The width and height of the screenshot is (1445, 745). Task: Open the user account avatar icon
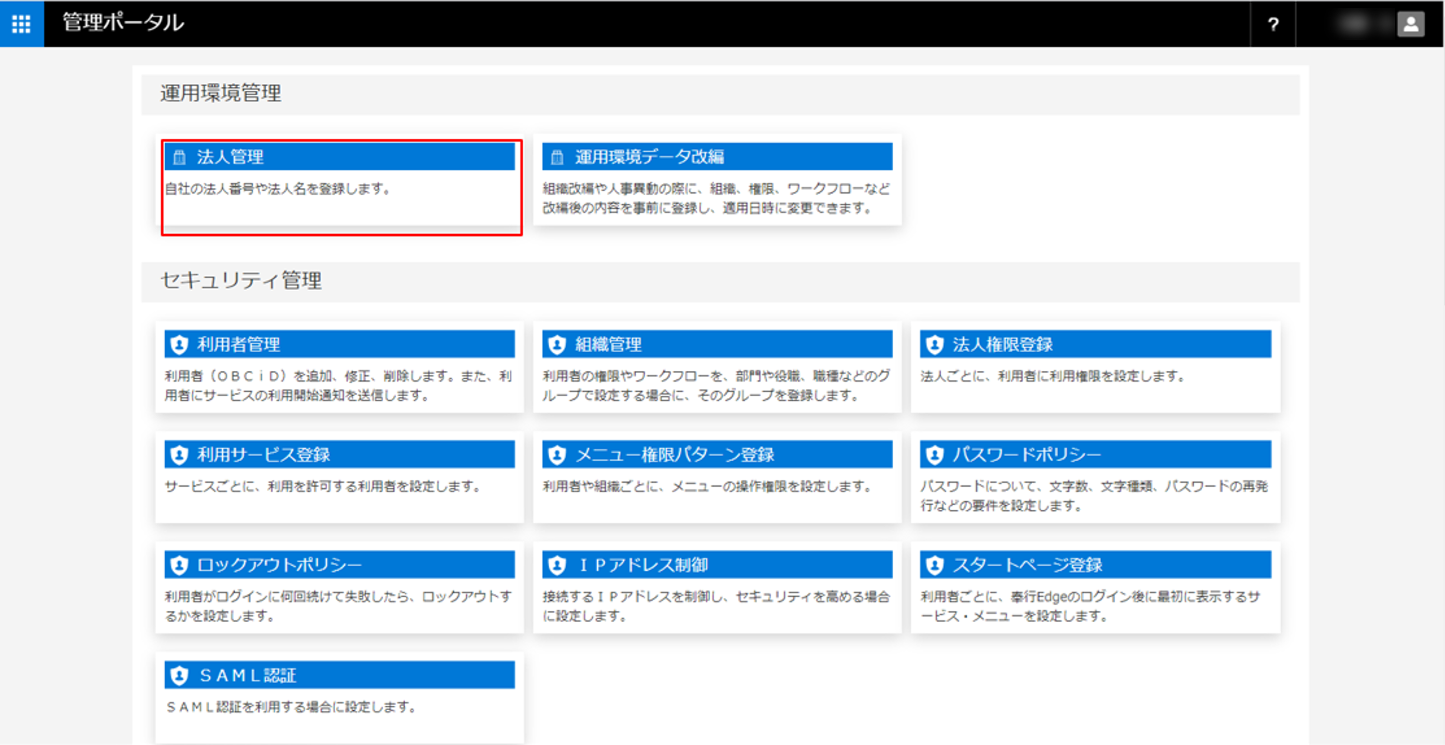pyautogui.click(x=1410, y=24)
